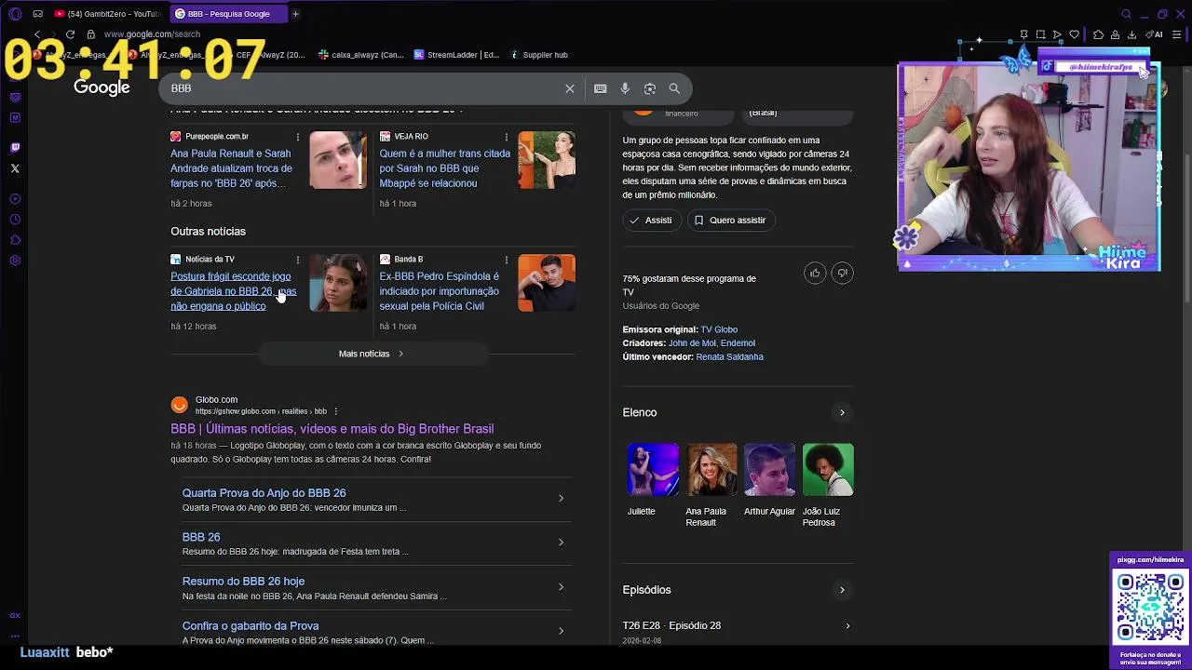Open caixa_alwayz bookmark

pyautogui.click(x=360, y=55)
